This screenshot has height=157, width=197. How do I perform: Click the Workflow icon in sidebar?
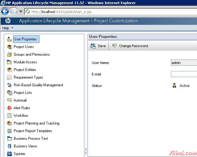point(9,116)
